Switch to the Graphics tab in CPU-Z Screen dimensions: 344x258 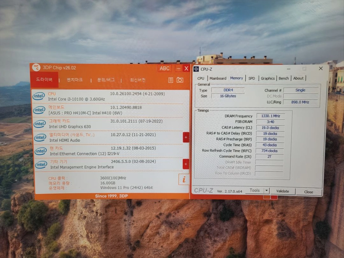pos(268,78)
